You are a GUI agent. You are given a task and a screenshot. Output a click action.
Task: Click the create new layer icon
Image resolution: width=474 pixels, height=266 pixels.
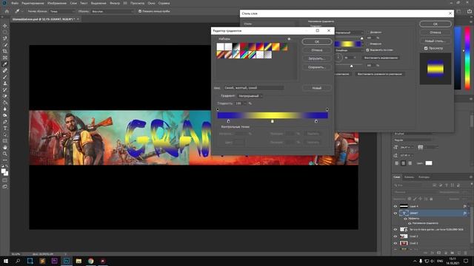point(459,253)
